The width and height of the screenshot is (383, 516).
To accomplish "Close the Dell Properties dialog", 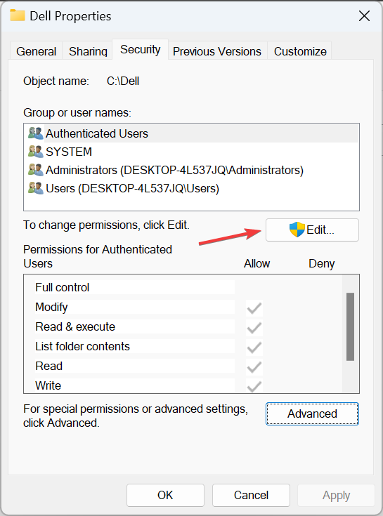I will pos(364,15).
